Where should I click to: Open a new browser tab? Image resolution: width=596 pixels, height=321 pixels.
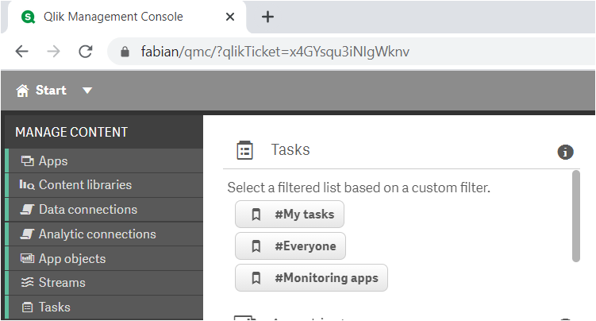(x=267, y=17)
